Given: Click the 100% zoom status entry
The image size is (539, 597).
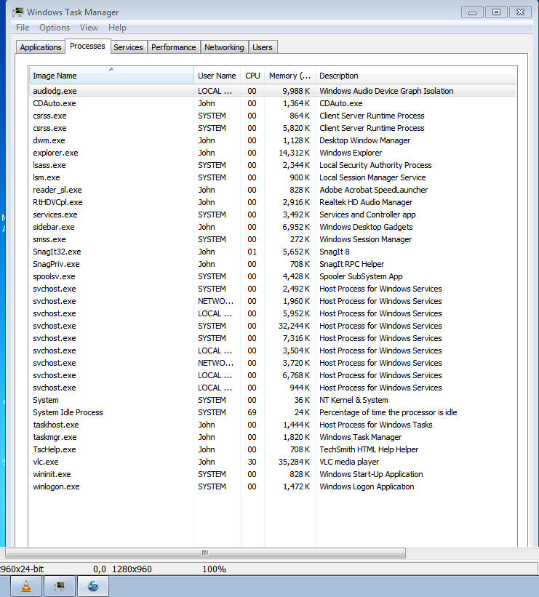Looking at the screenshot, I should click(x=214, y=569).
